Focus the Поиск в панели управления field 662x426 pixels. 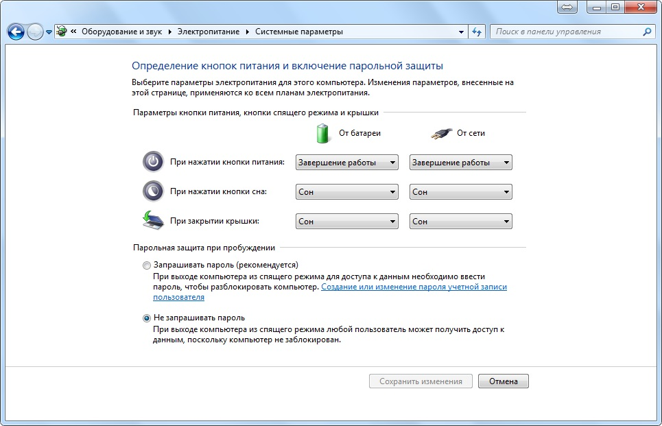point(571,32)
